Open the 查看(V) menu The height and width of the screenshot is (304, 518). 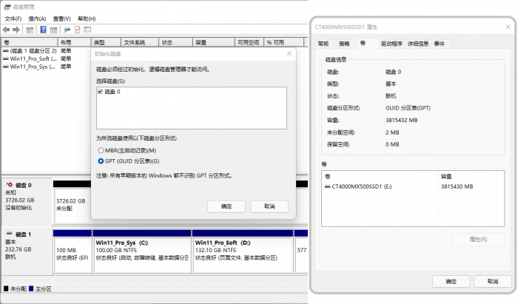point(61,18)
